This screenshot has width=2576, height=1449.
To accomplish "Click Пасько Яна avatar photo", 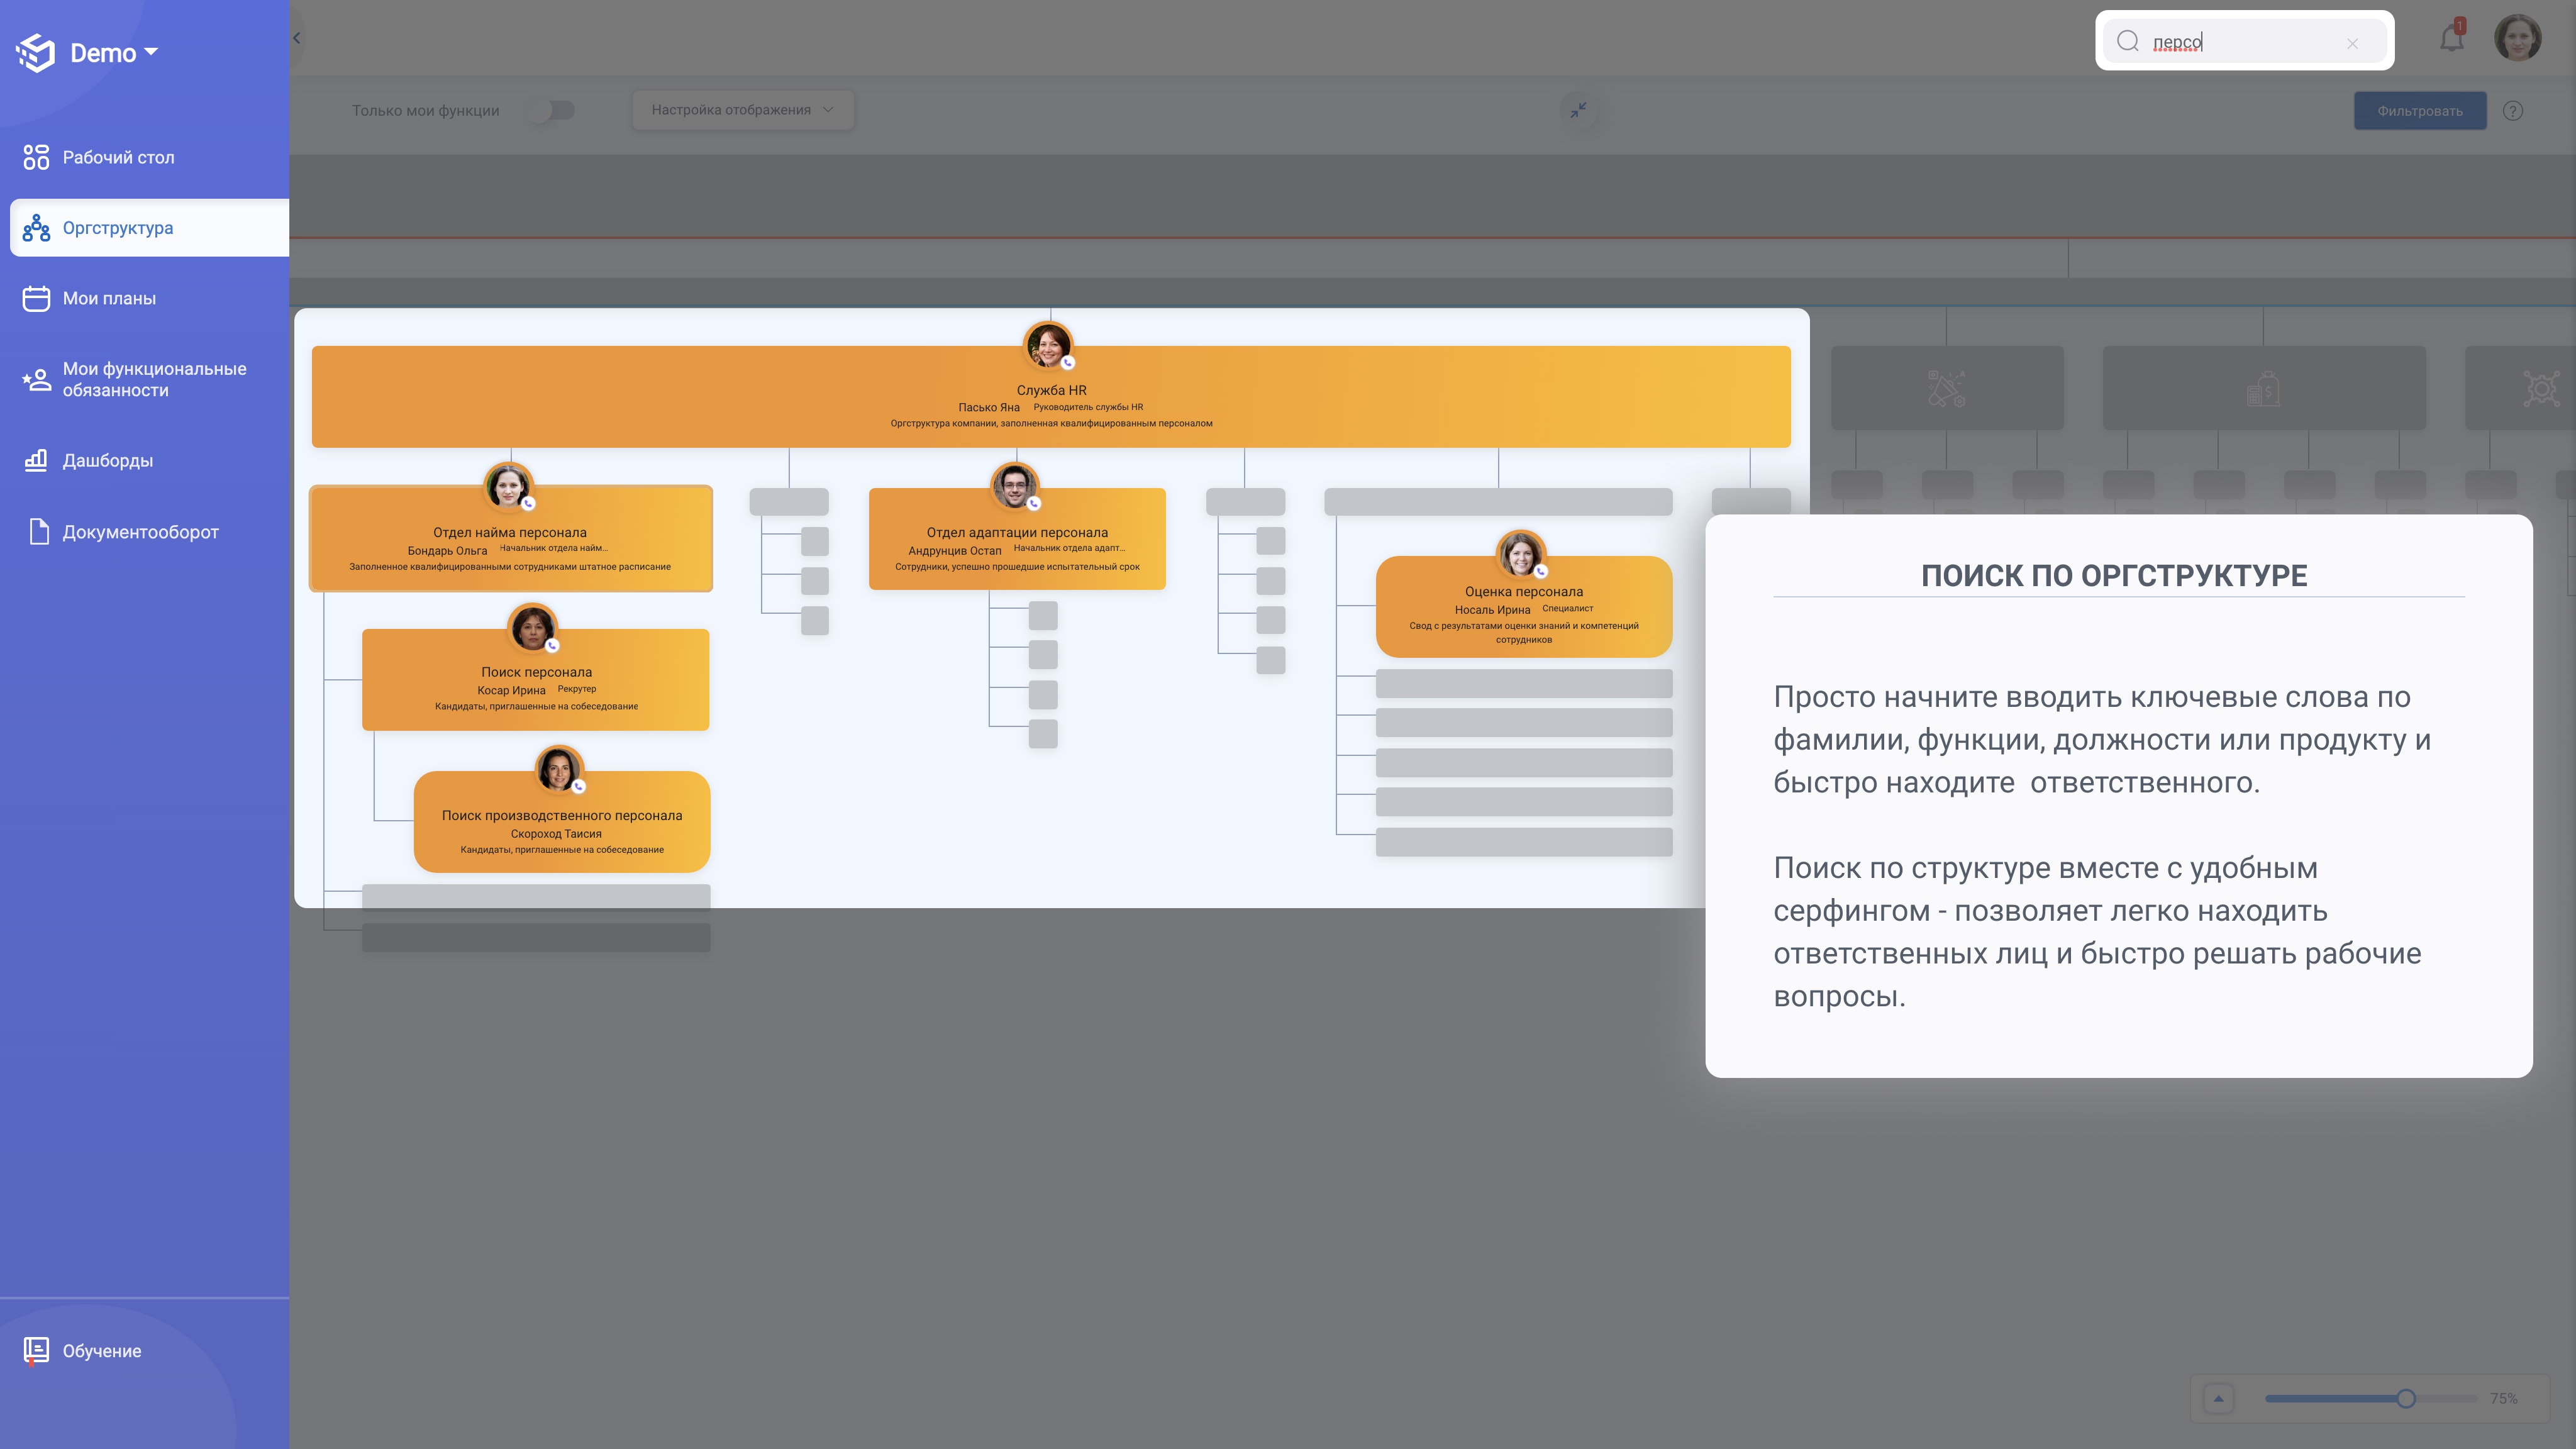I will tap(1048, 346).
